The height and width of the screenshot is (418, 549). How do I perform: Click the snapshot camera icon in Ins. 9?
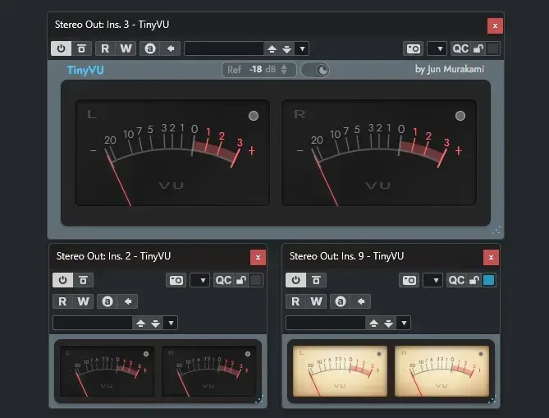pyautogui.click(x=409, y=280)
